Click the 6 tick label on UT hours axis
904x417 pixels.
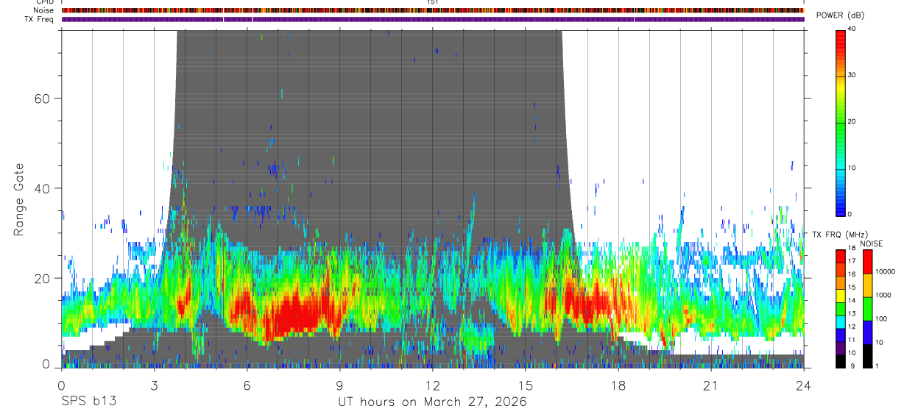(247, 385)
